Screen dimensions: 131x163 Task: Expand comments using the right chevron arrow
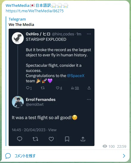124,156
